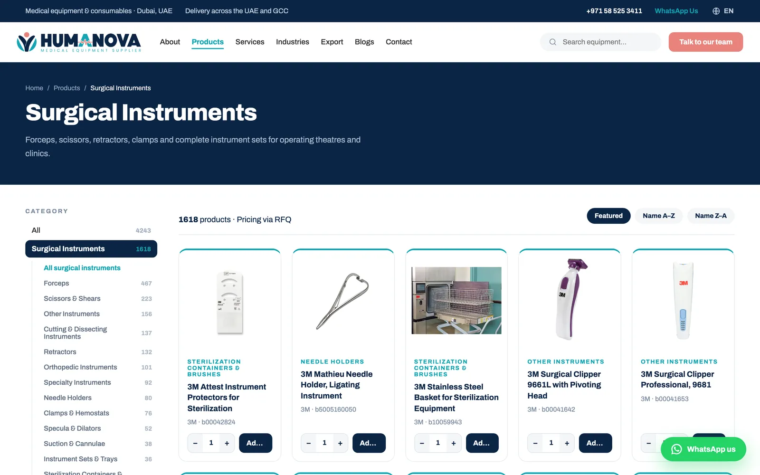Increase quantity for 3M Mathieu Needle Holder
Screen dimensions: 760x475
point(340,443)
